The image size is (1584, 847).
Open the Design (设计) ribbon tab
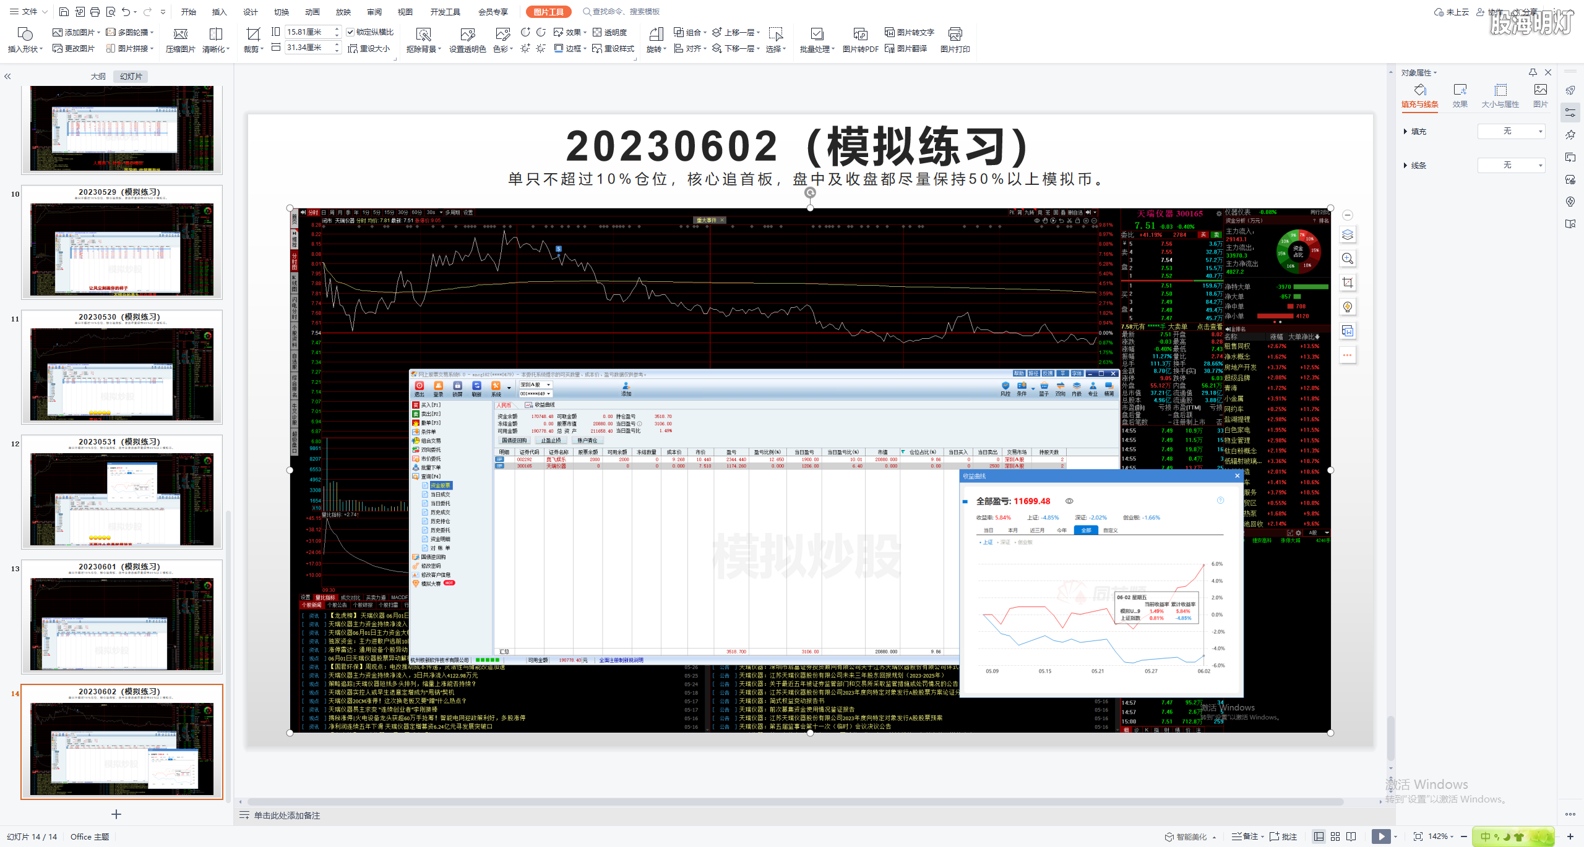(x=250, y=12)
